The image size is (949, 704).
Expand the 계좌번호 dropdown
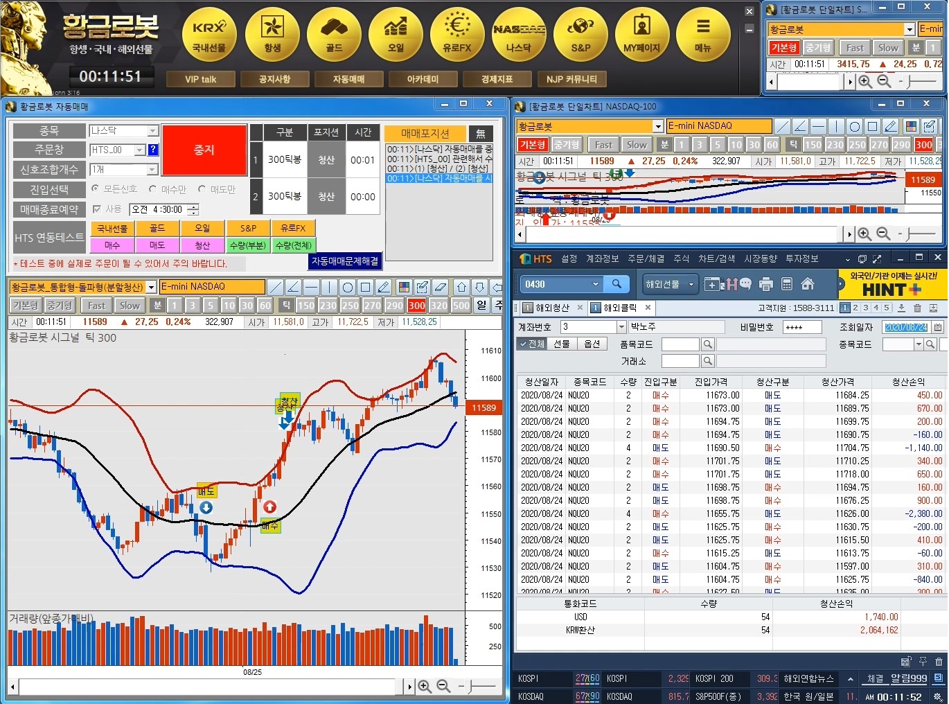(621, 327)
